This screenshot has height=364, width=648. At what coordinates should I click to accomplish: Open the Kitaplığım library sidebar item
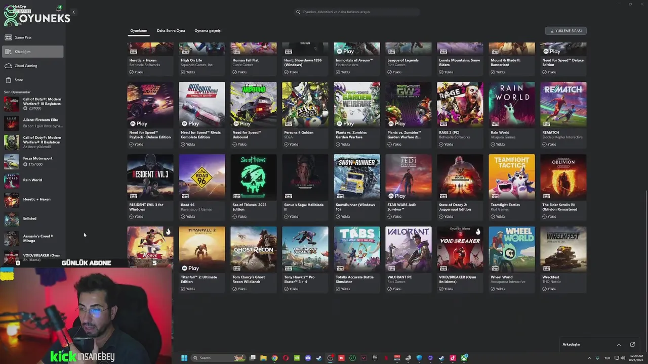tap(32, 52)
